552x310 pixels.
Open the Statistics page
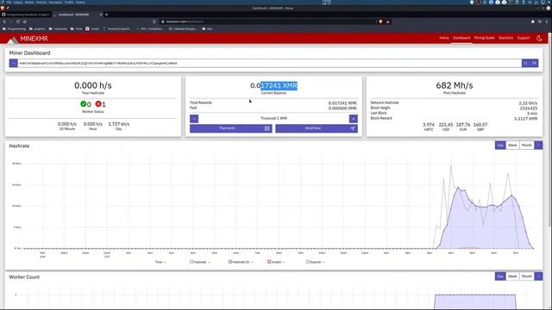tap(506, 38)
